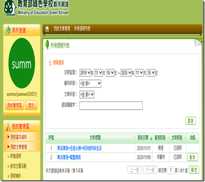Viewport: 205px width, 182px height.
Task: Sort by 審查狀態 column sort arrows
Action: [x=168, y=138]
